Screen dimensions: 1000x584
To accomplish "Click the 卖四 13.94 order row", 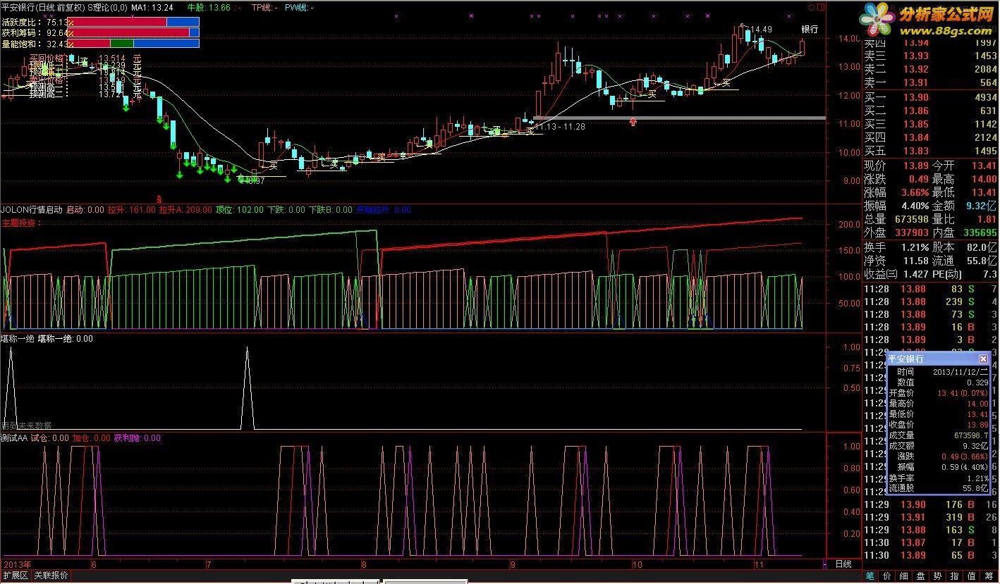I will point(931,44).
